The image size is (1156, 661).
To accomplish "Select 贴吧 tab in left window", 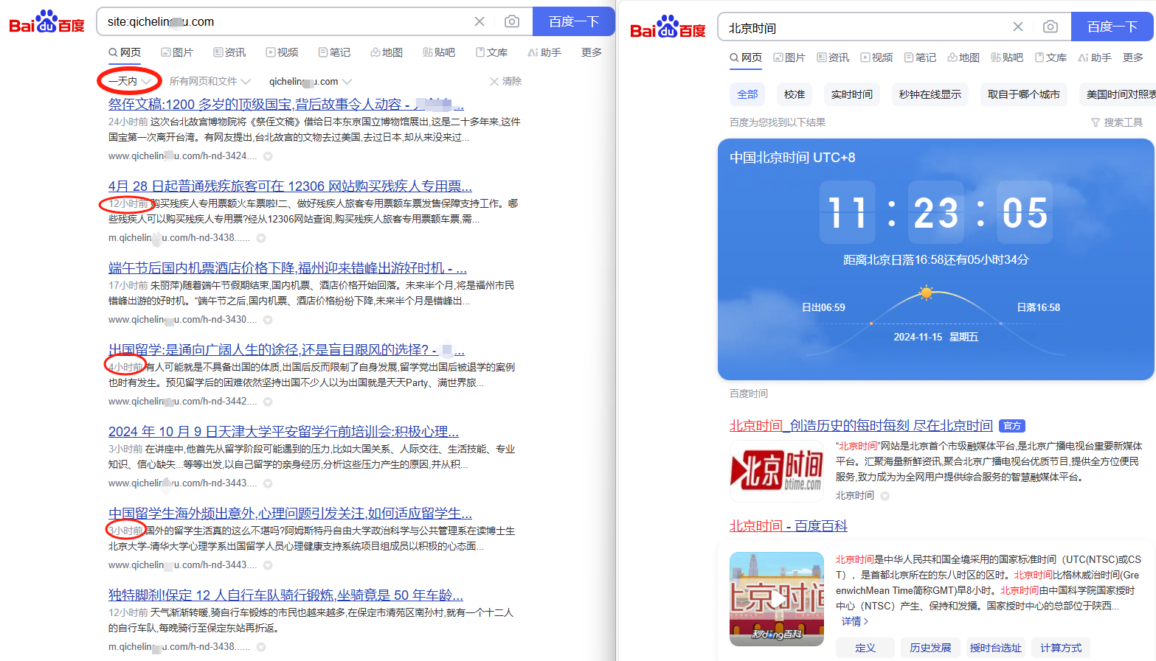I will [x=439, y=52].
